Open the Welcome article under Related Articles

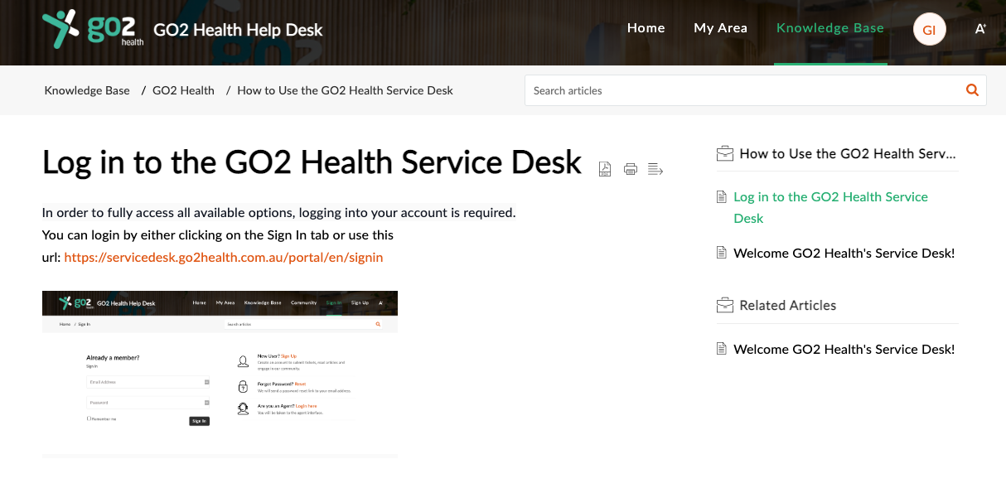[844, 349]
